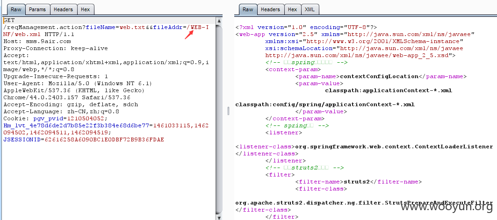Click the closing </param-value> tag
The width and height of the screenshot is (497, 220).
point(321,111)
